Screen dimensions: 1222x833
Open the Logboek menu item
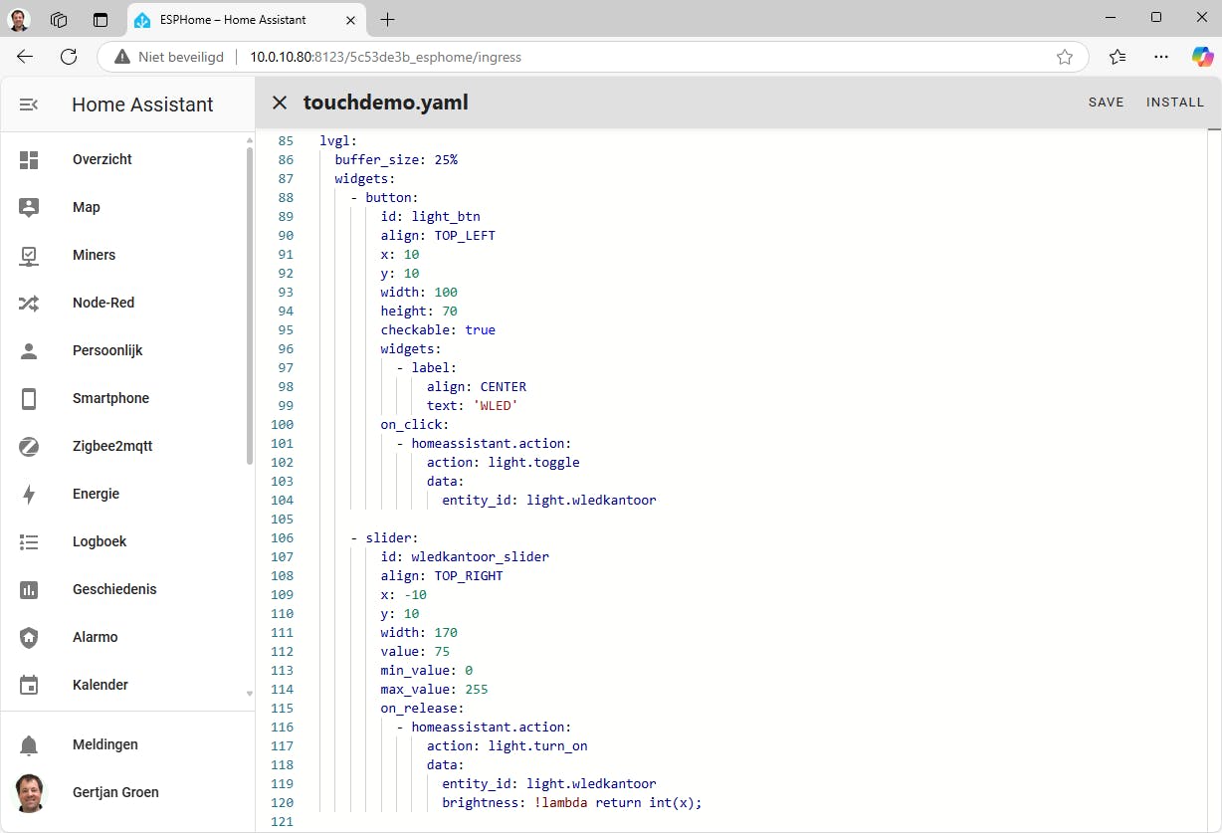100,541
